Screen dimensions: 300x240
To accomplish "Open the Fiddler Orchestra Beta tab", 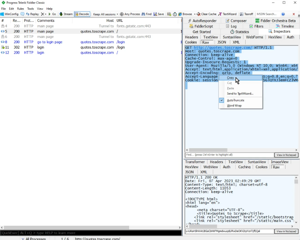I will [275, 21].
